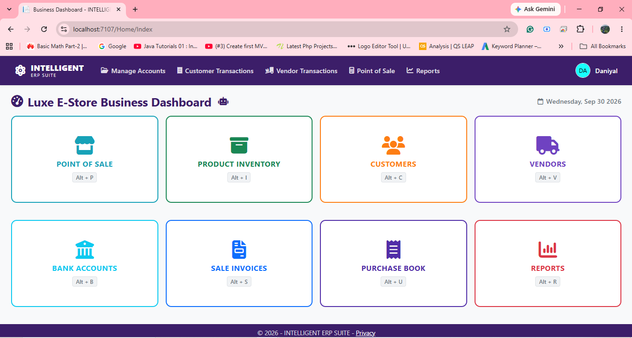This screenshot has height=338, width=632.
Task: Click the Customers people group icon
Action: tap(393, 145)
